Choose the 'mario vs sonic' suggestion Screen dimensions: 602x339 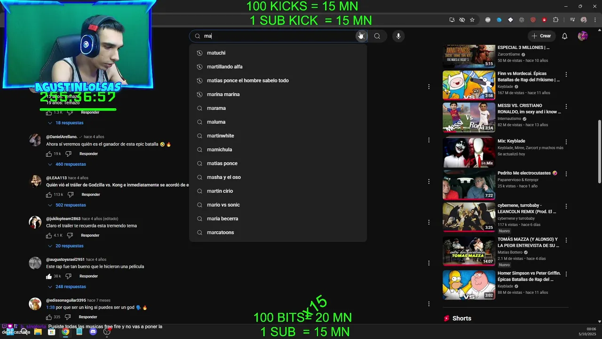point(278,205)
